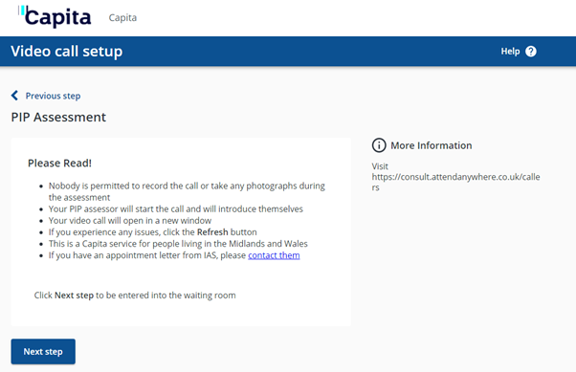The height and width of the screenshot is (372, 576).
Task: Click the bullet about recording the call
Action: (187, 191)
